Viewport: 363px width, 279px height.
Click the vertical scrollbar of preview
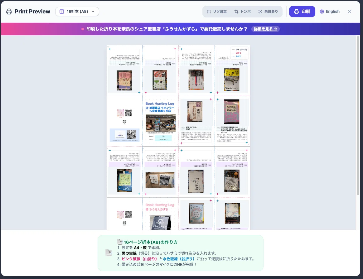pos(358,116)
